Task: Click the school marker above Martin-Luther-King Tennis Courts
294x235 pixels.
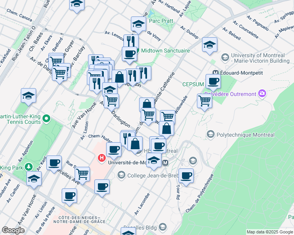Action: pos(29,96)
